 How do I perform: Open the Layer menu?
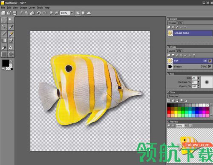coord(32,8)
